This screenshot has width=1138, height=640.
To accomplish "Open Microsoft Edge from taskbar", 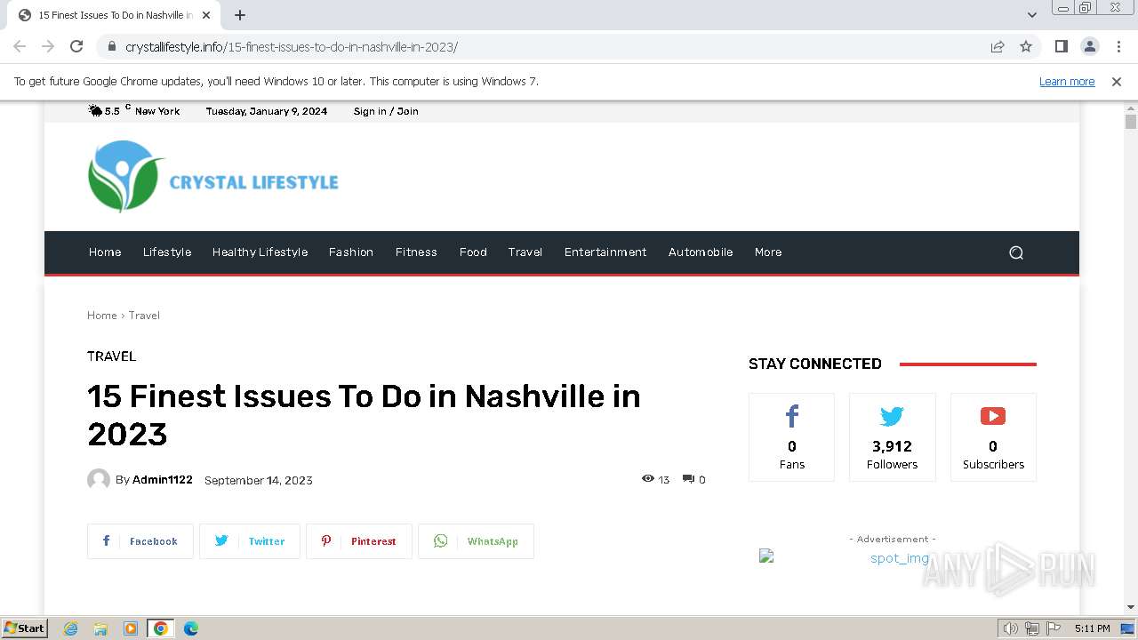I will pos(190,628).
